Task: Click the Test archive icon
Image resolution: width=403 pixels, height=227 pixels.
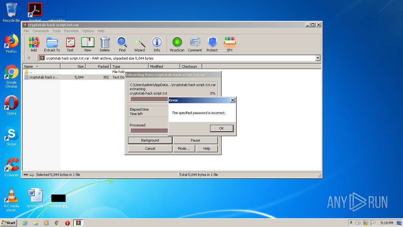Action: 70,44
